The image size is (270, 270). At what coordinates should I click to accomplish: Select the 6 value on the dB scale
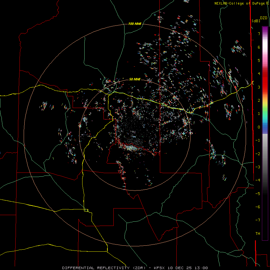pos(259,47)
